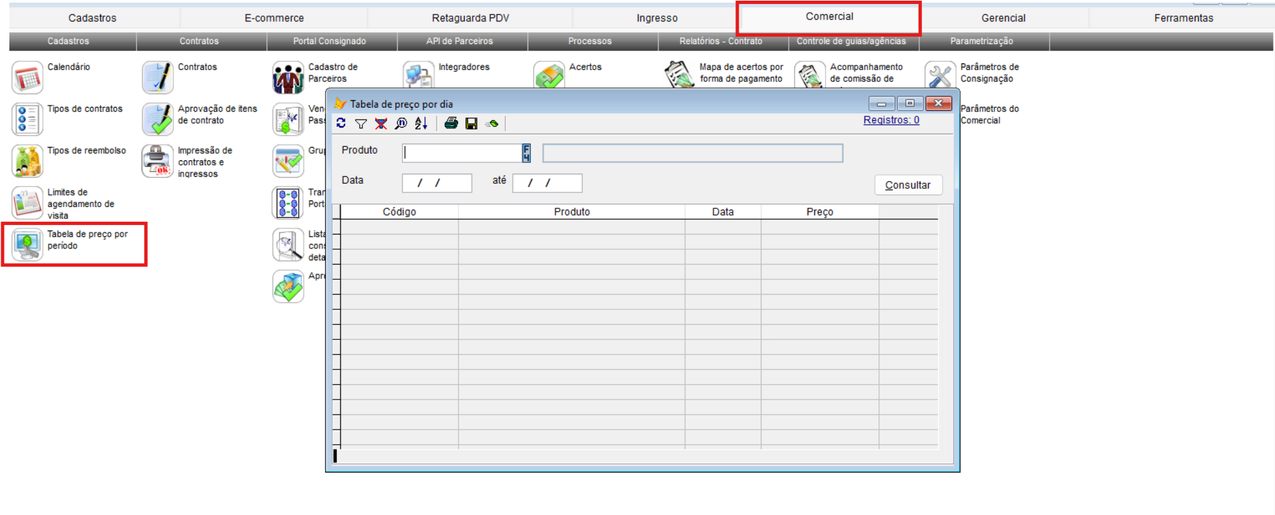
Task: Open Tabela de preço por período
Action: [x=27, y=244]
